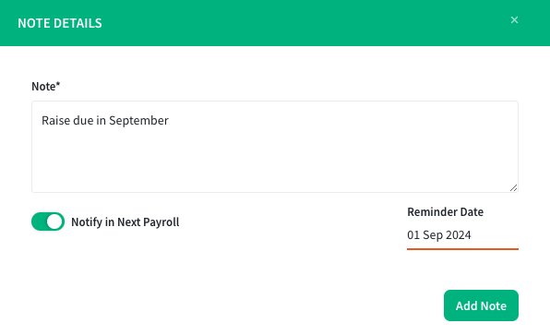
Task: Click the textarea resize handle corner
Action: click(513, 187)
